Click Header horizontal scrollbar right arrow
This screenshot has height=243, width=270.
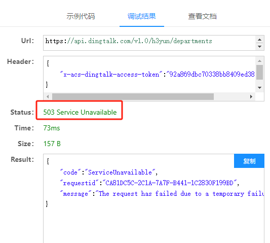pos(251,96)
